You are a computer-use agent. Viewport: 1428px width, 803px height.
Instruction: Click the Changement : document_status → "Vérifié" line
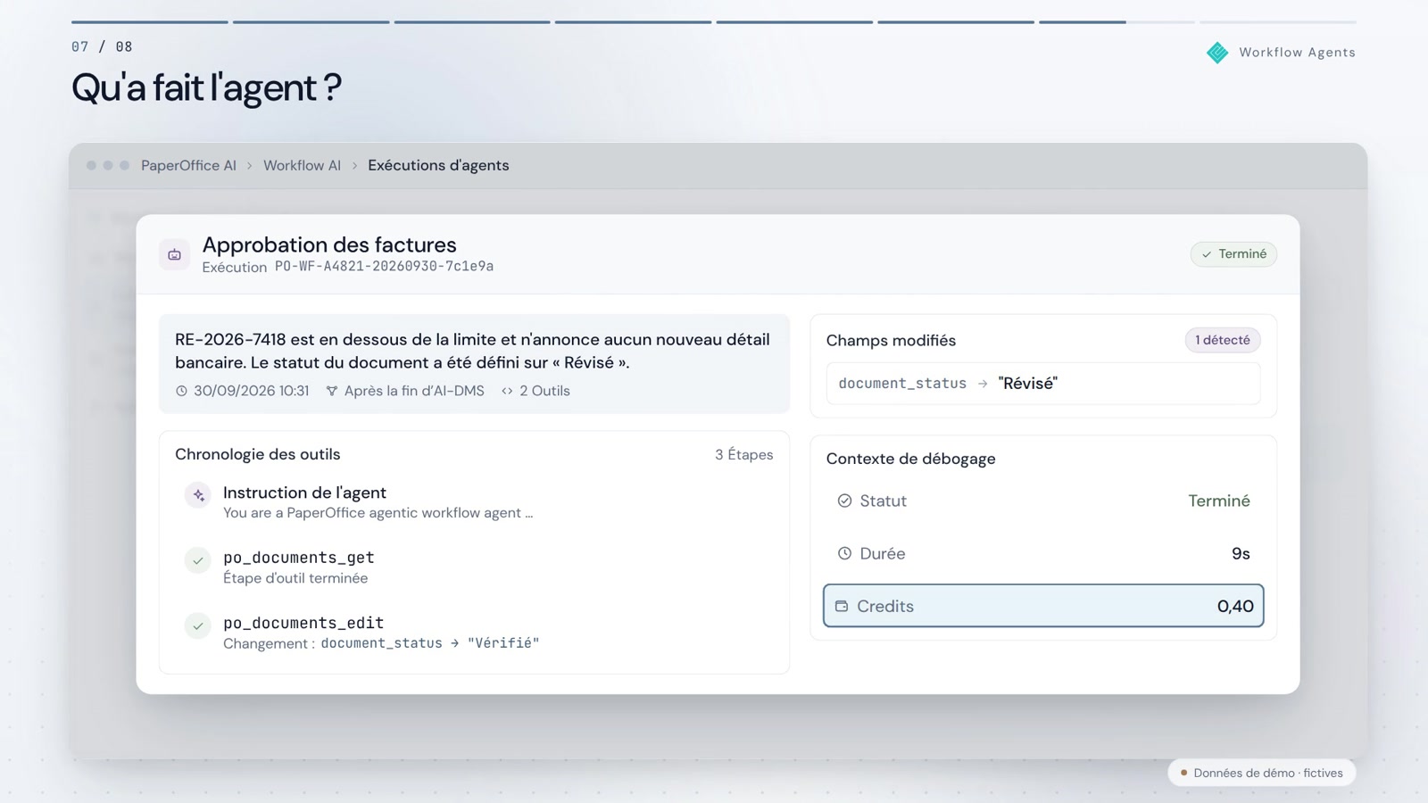[x=381, y=643]
